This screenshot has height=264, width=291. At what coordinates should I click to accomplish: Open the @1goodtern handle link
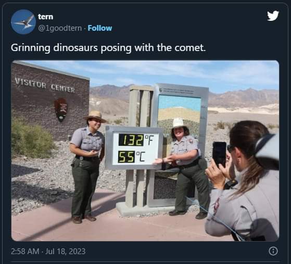pos(60,28)
